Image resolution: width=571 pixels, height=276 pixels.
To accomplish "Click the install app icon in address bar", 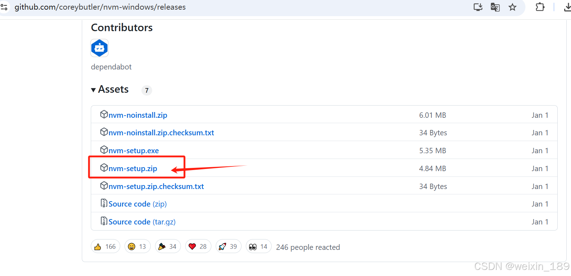I will coord(478,7).
